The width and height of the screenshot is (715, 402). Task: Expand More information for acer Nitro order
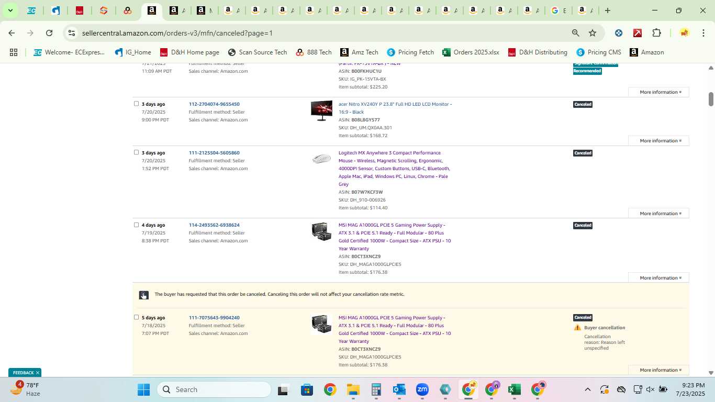pos(658,141)
